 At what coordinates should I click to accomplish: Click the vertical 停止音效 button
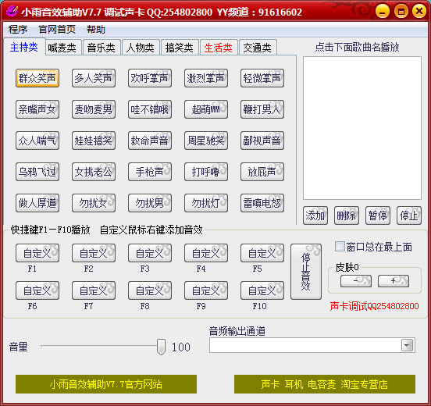click(306, 272)
